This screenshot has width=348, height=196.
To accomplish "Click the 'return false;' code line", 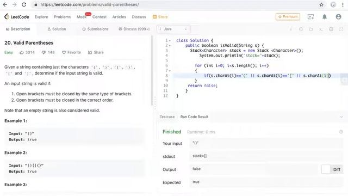I will (x=203, y=86).
